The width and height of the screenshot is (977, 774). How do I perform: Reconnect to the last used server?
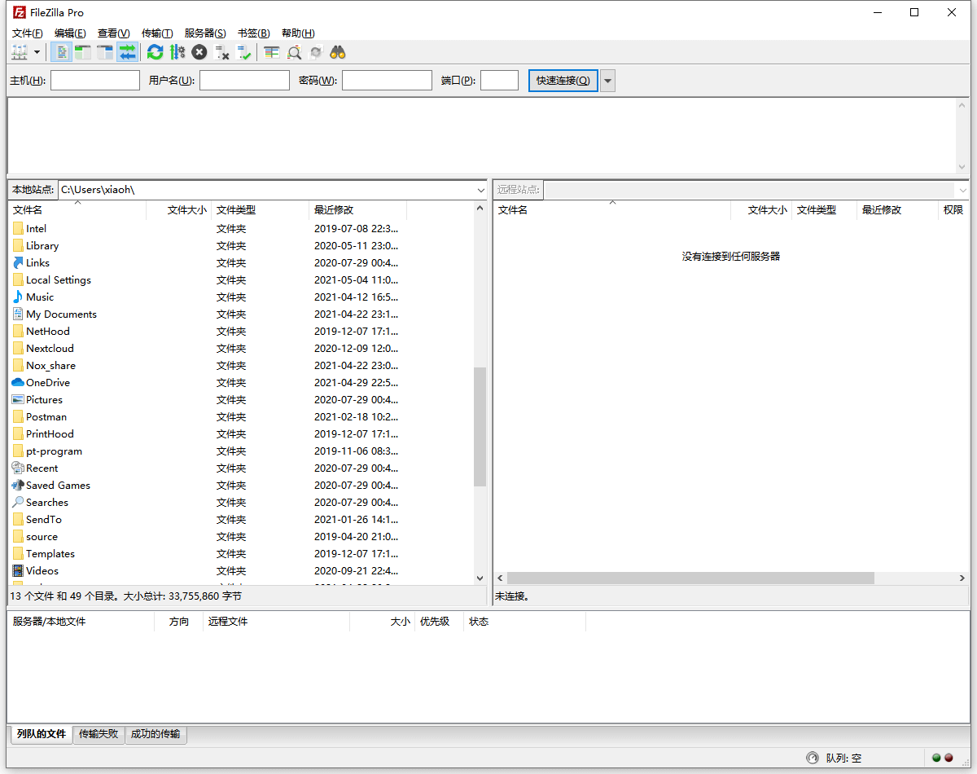(244, 51)
